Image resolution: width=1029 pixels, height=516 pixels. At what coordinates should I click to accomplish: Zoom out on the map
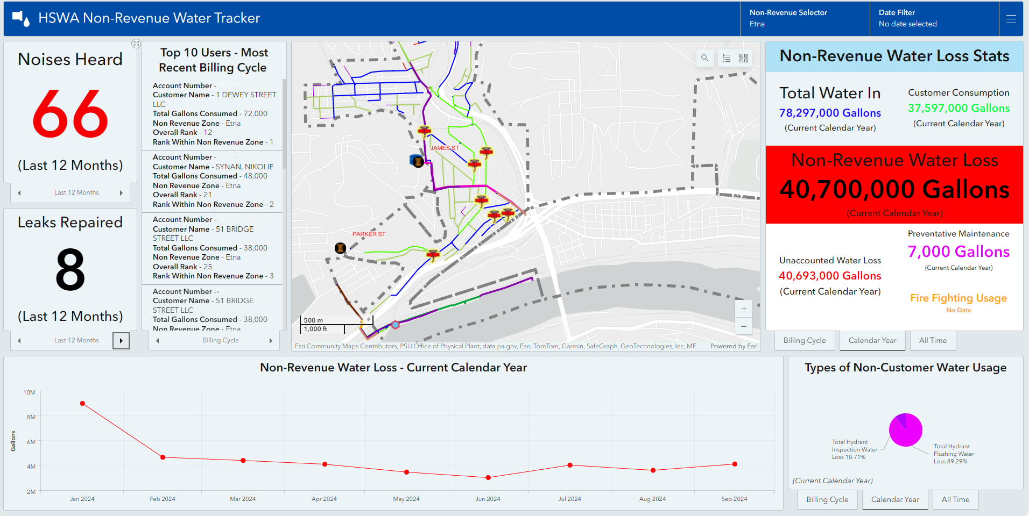pos(743,326)
